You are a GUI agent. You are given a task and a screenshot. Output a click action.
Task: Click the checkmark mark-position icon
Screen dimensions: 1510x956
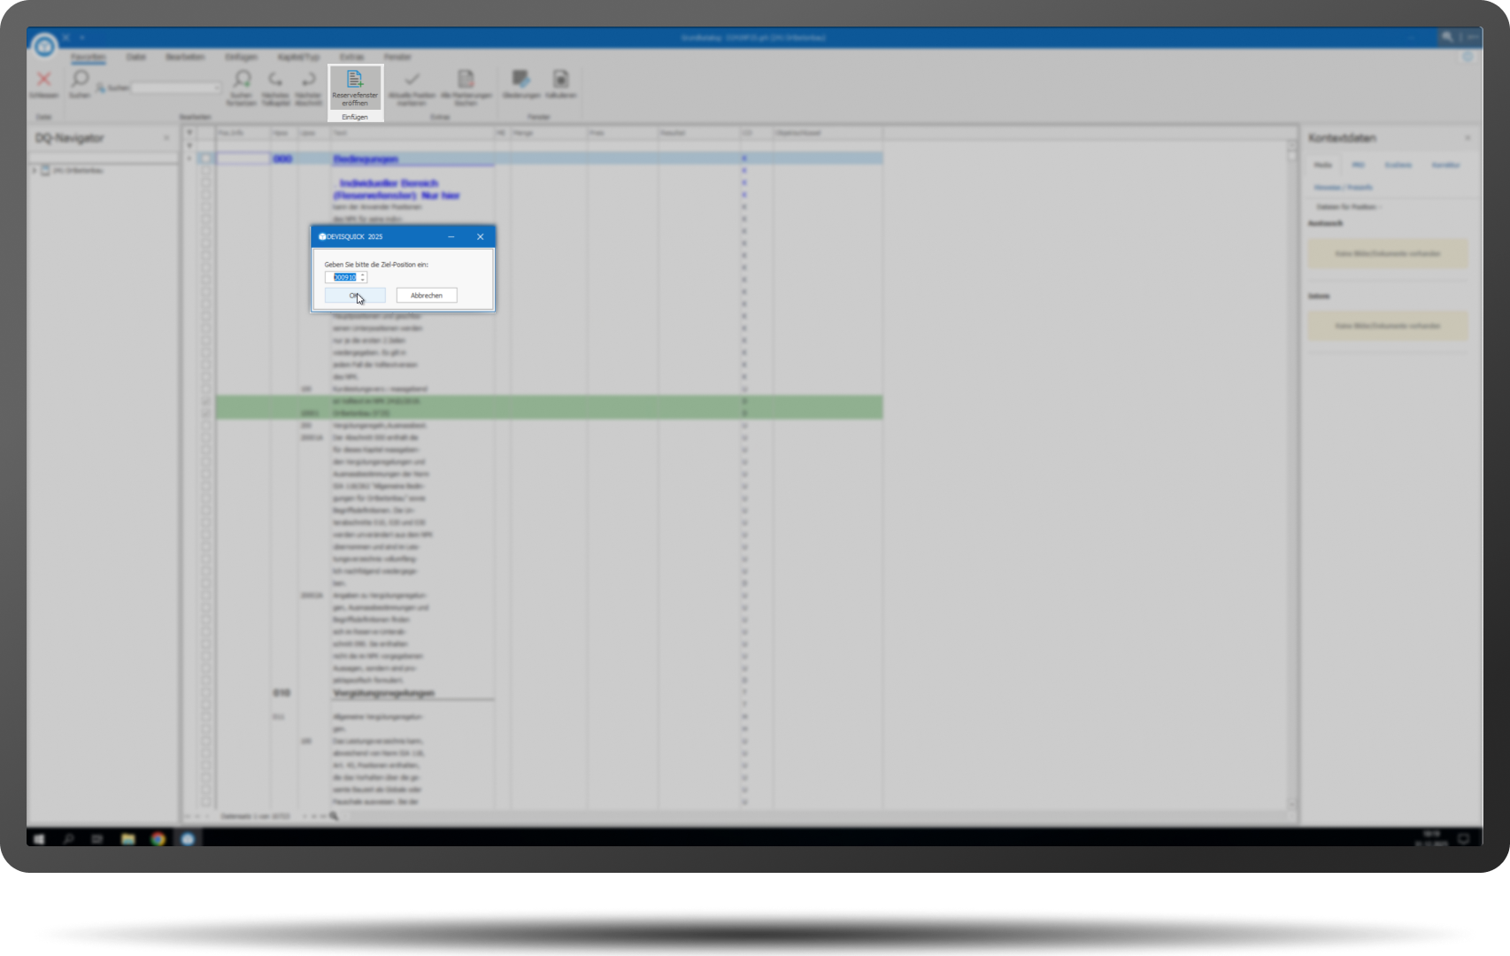click(412, 80)
